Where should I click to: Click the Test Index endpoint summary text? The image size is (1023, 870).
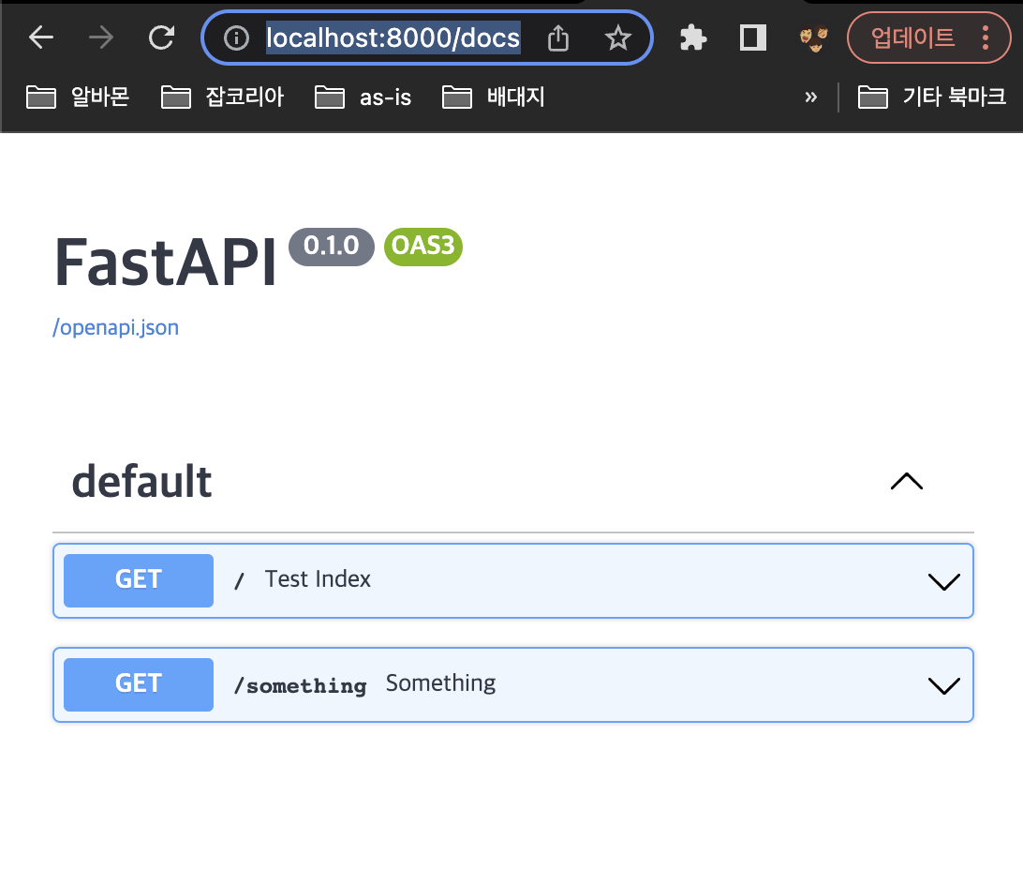point(318,579)
